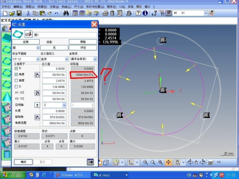
Task: Click the Save floppy disk icon
Action: 19,13
